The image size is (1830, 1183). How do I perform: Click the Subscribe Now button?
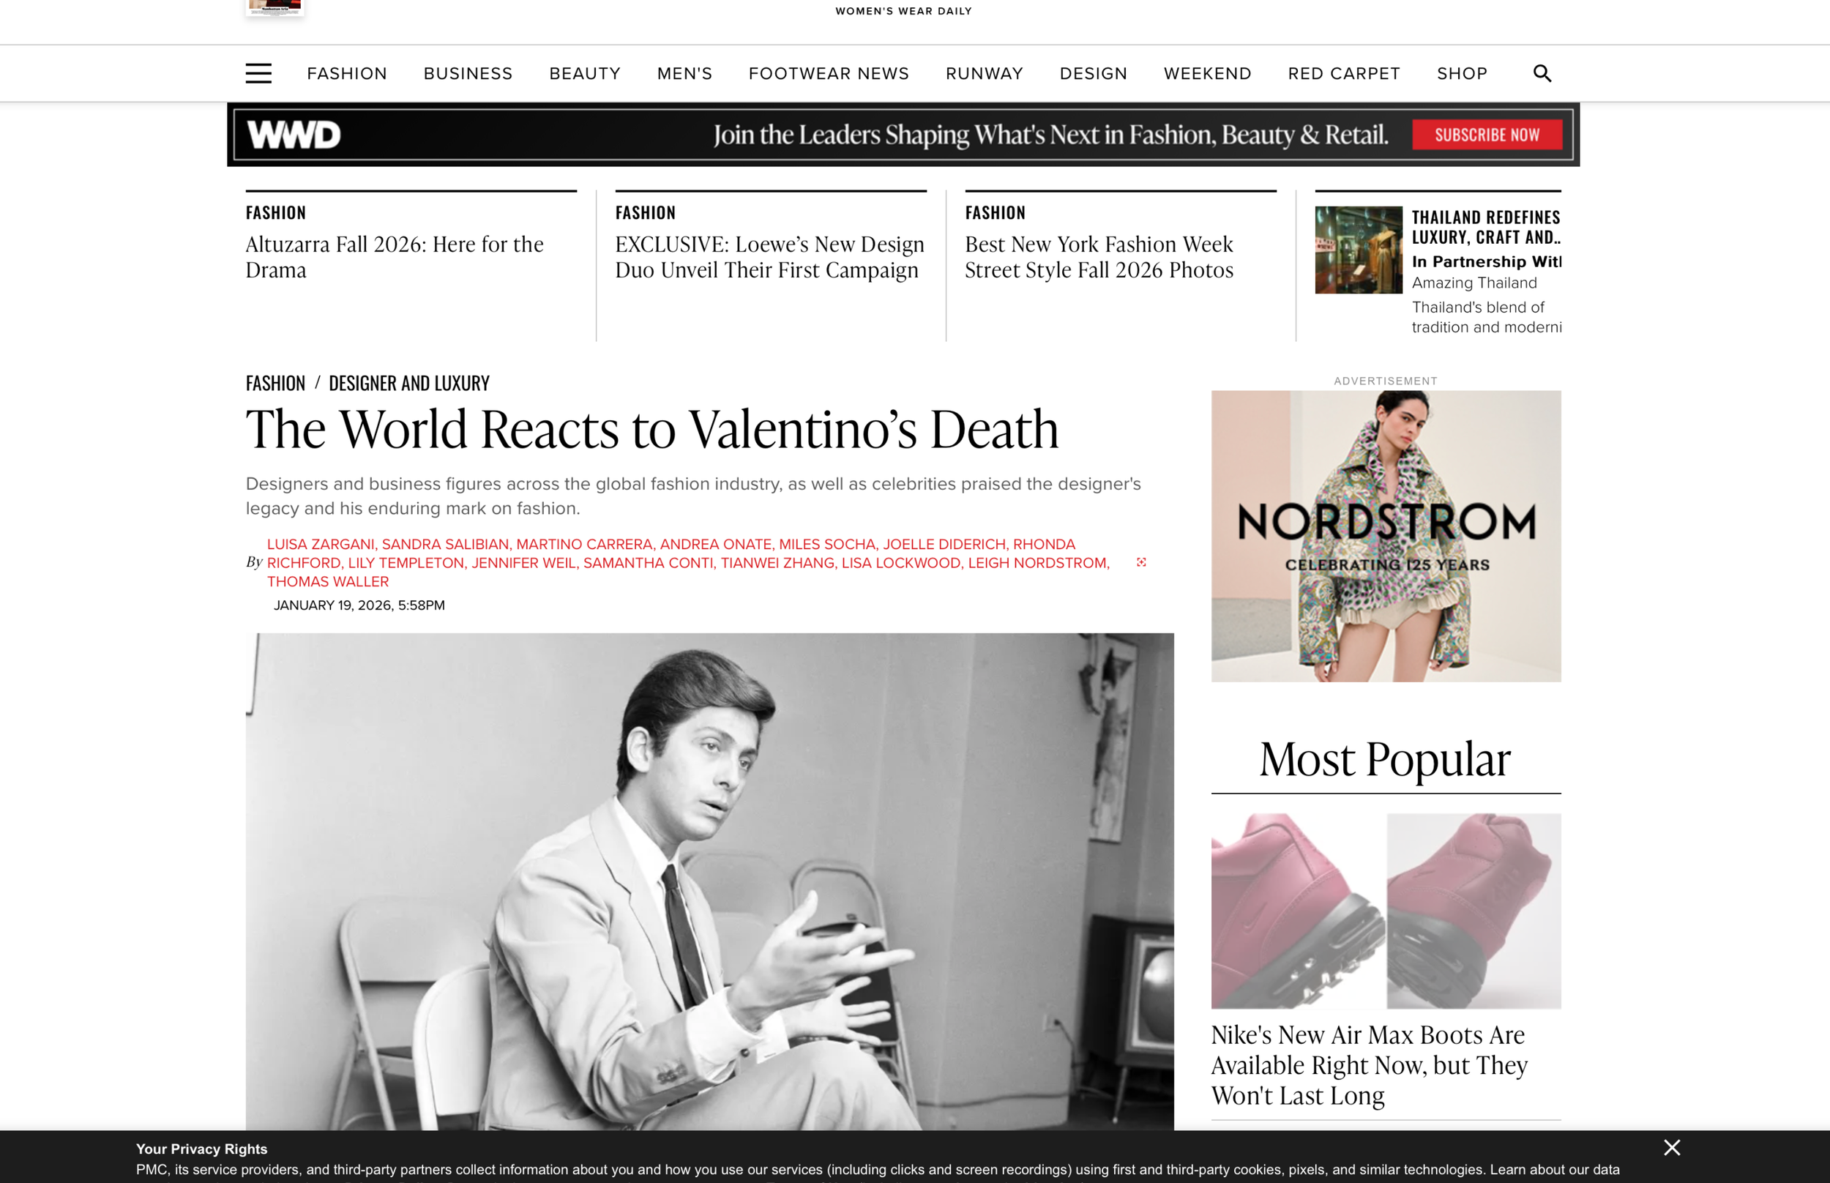tap(1486, 135)
